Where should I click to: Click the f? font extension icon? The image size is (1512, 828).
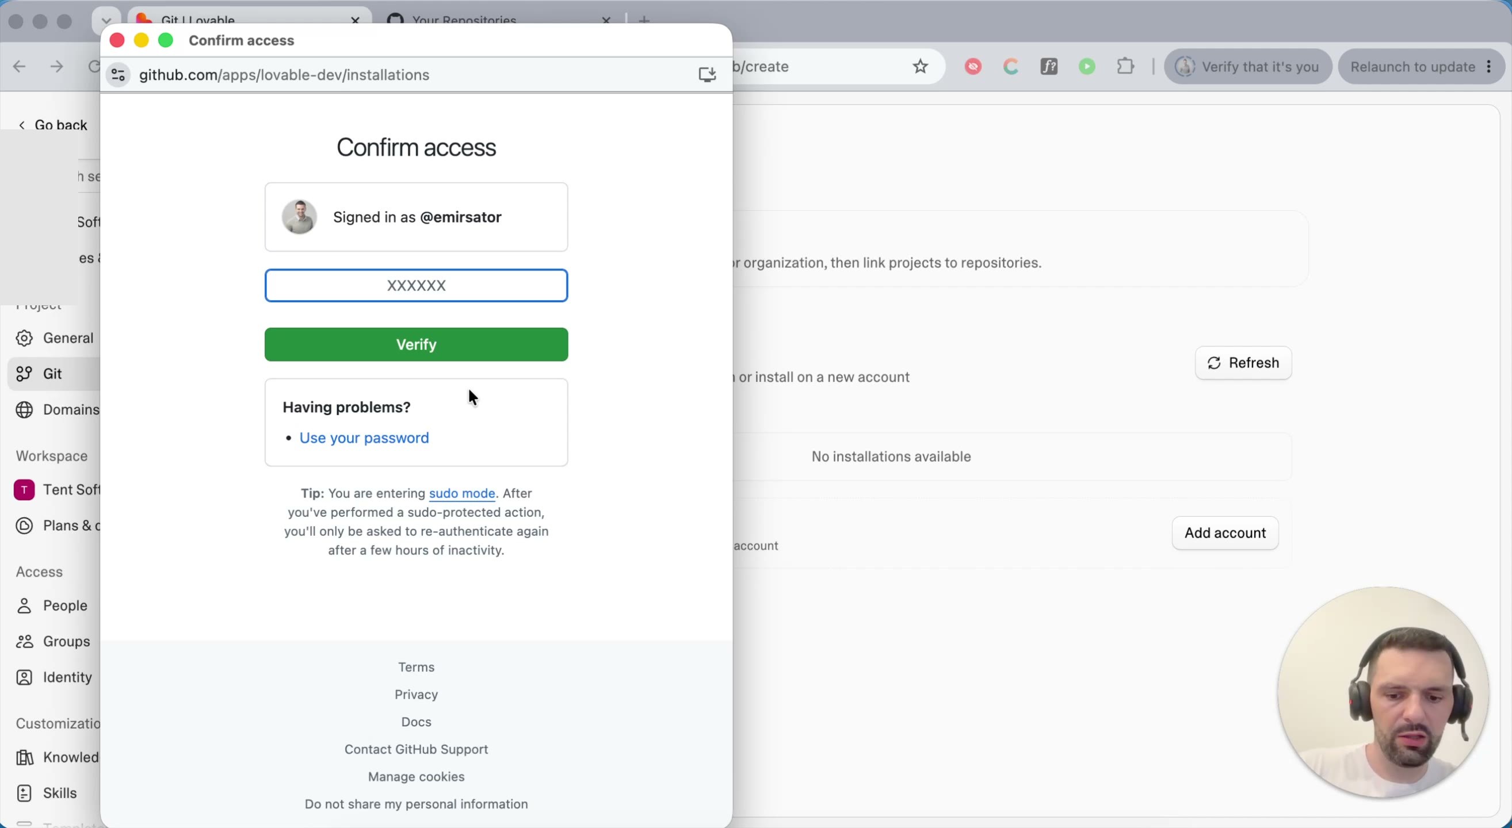tap(1049, 66)
